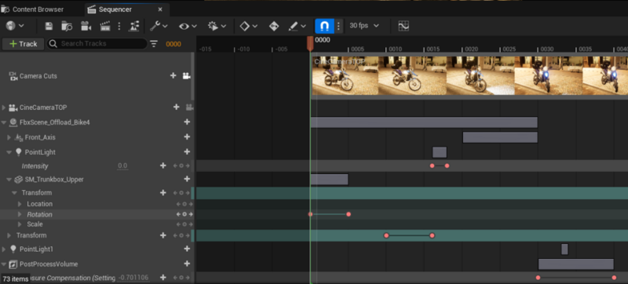Select the CineCameraTOP camera cut thumbnail strip
Screen dimensions: 628x284
tap(469, 76)
